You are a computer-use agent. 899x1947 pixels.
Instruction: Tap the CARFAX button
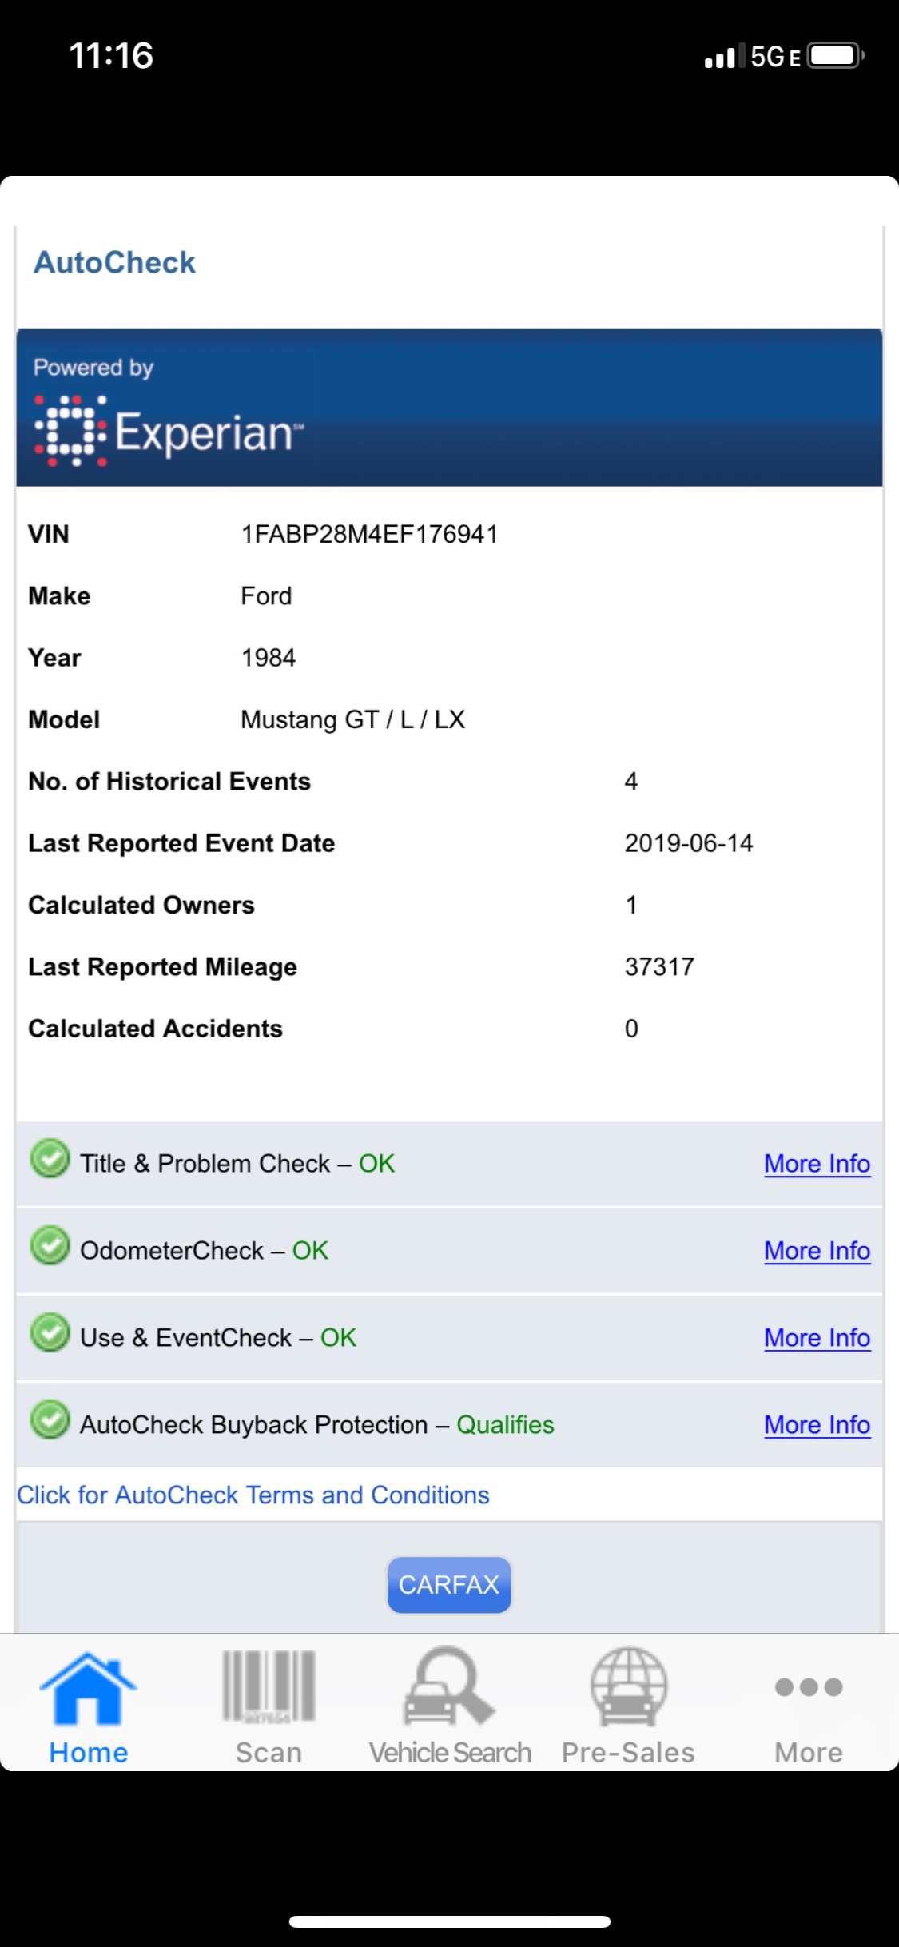pos(449,1584)
